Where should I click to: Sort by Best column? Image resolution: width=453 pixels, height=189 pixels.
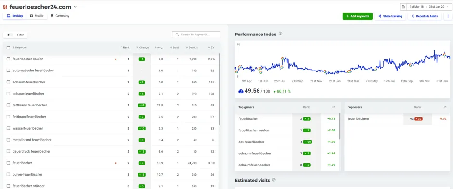coord(174,48)
